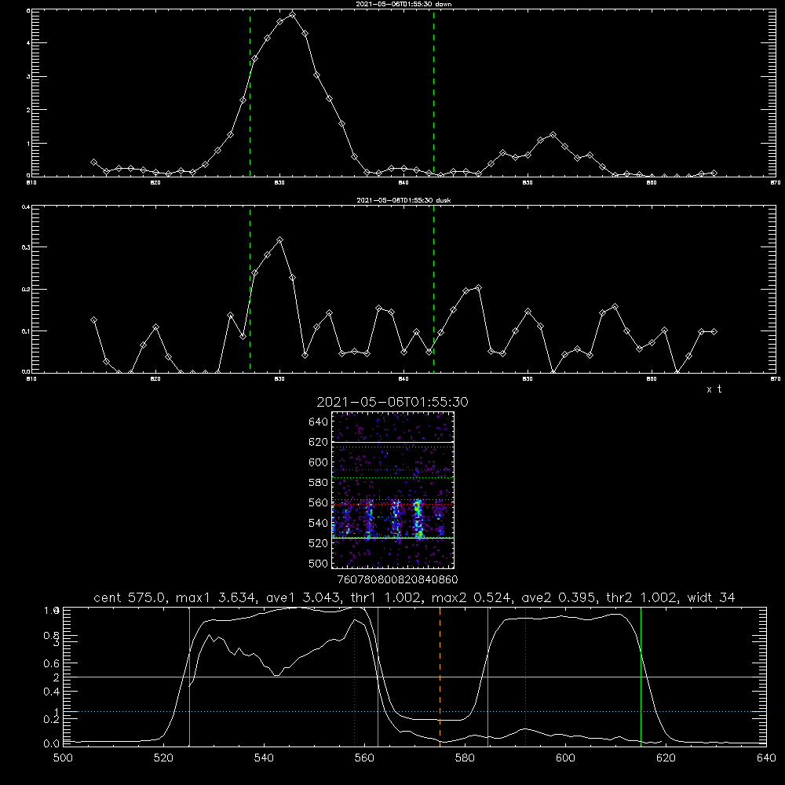Image resolution: width=785 pixels, height=785 pixels.
Task: Click heatmap y-axis label 600
Action: coord(319,462)
